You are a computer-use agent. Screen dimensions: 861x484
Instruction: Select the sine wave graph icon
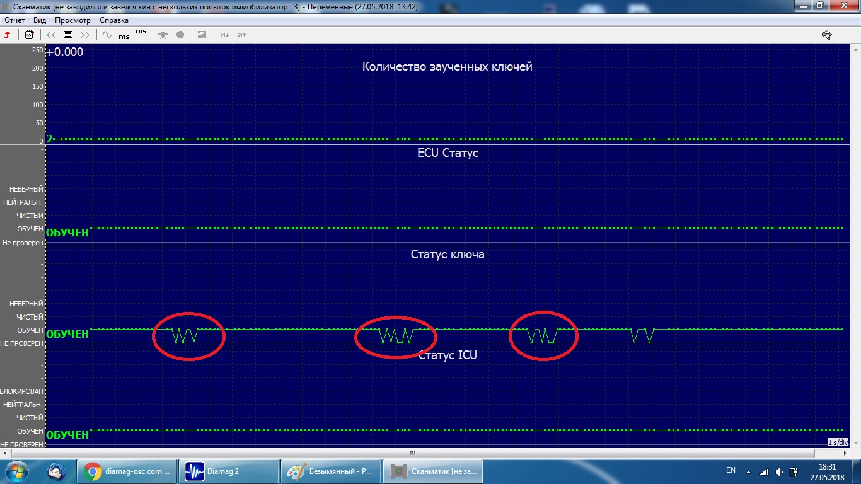coord(107,35)
